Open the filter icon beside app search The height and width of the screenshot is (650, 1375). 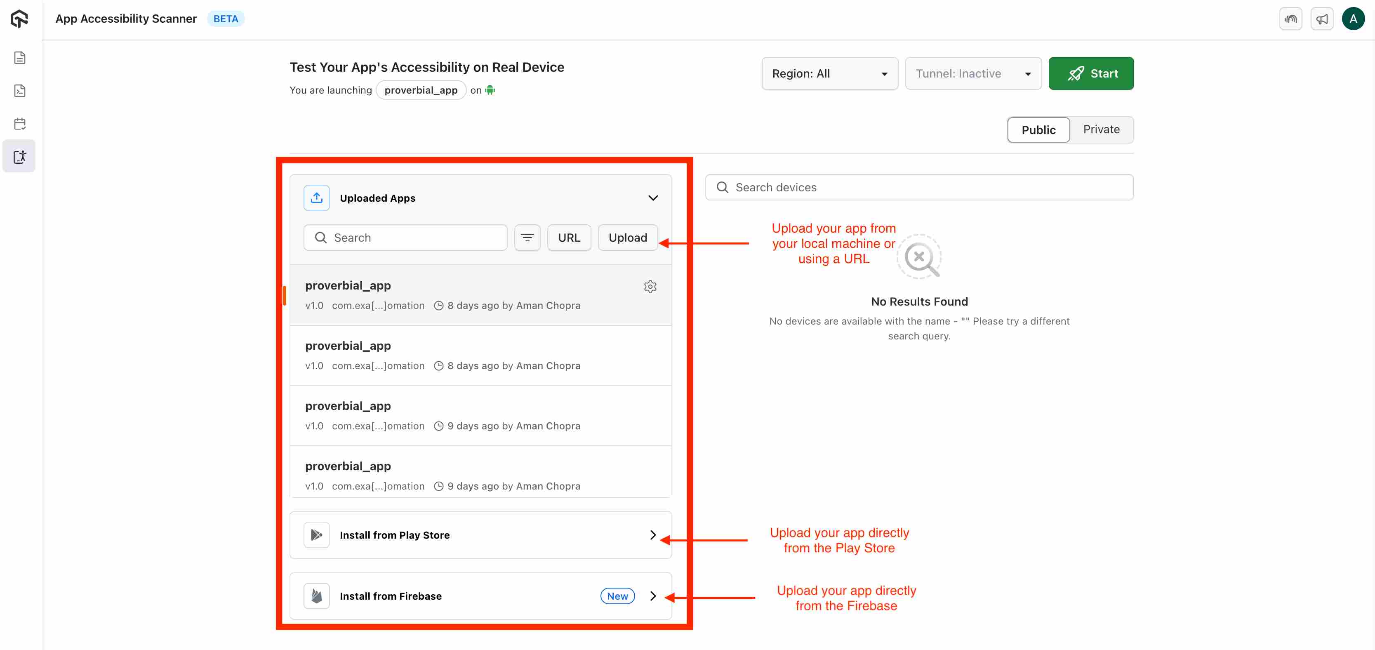point(527,238)
